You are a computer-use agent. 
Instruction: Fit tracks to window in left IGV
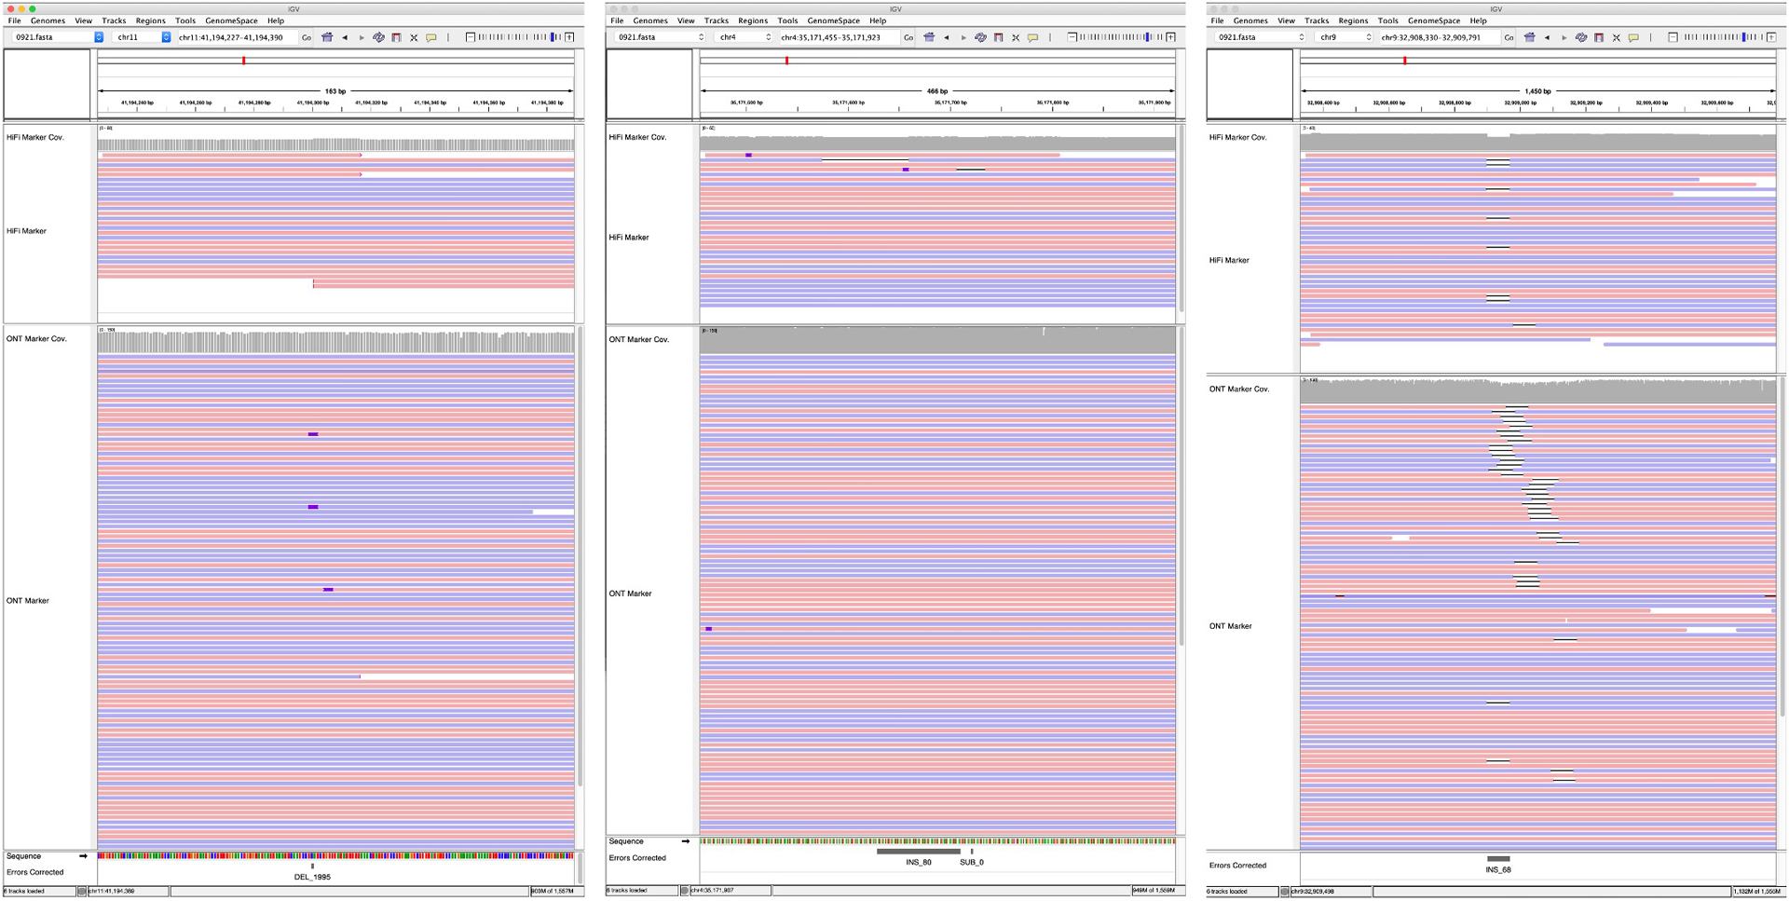pos(414,37)
